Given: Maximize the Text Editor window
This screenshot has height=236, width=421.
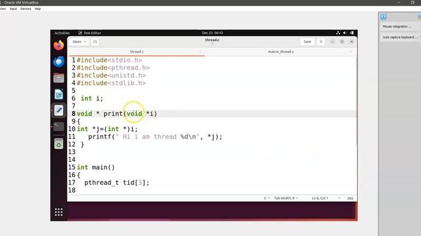Looking at the screenshot, I should point(342,42).
